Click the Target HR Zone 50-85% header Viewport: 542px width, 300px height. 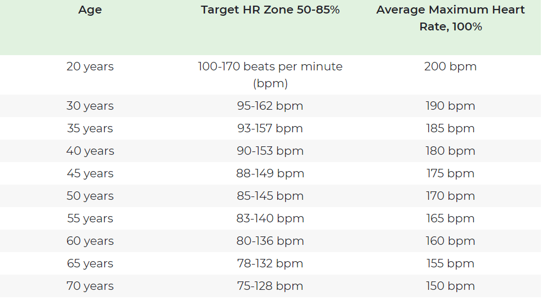pyautogui.click(x=270, y=10)
